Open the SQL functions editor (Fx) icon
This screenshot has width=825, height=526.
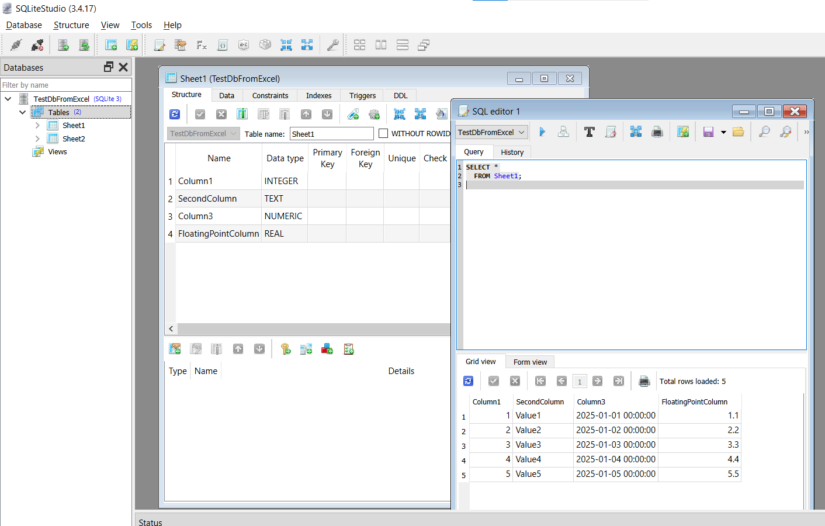coord(202,45)
